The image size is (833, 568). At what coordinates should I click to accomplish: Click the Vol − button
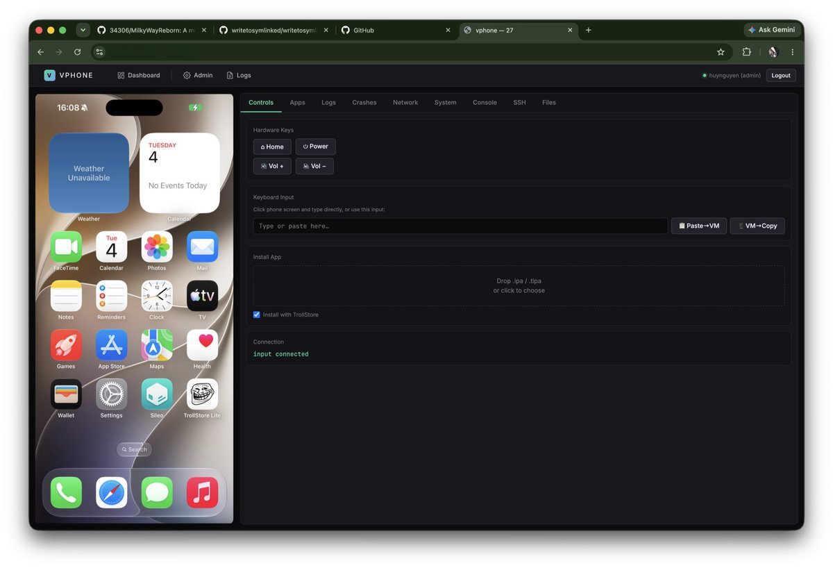coord(314,166)
